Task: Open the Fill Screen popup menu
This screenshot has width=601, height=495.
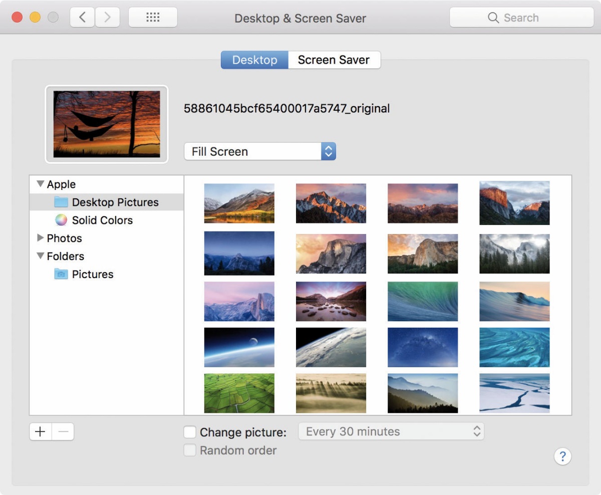Action: (260, 151)
